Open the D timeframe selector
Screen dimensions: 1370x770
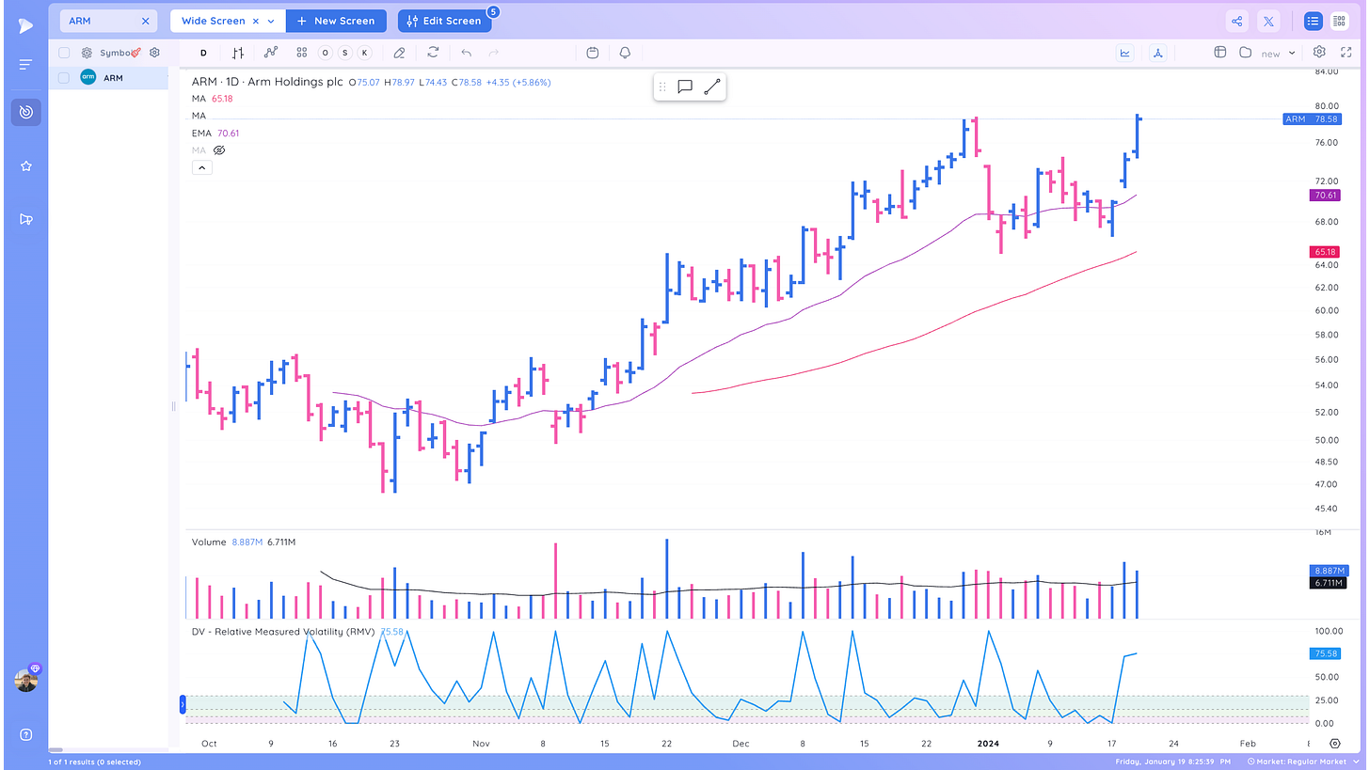point(203,53)
